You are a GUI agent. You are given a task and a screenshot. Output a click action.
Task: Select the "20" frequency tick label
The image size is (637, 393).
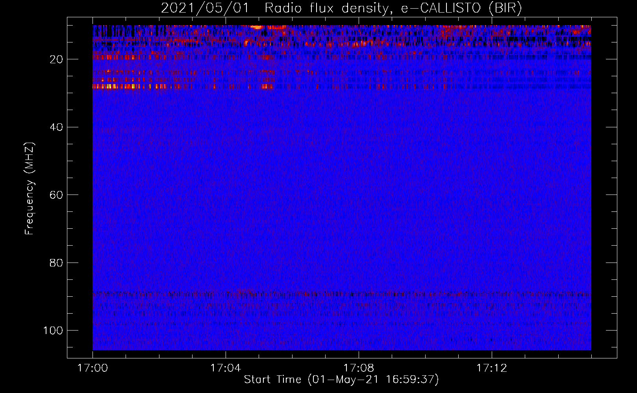point(57,59)
